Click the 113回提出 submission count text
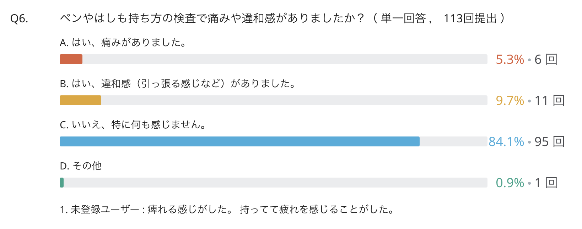The width and height of the screenshot is (582, 229). click(470, 18)
